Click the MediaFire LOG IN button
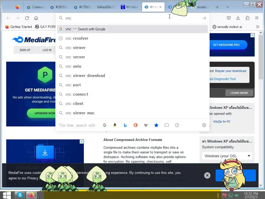This screenshot has width=265, height=199. [x=47, y=50]
